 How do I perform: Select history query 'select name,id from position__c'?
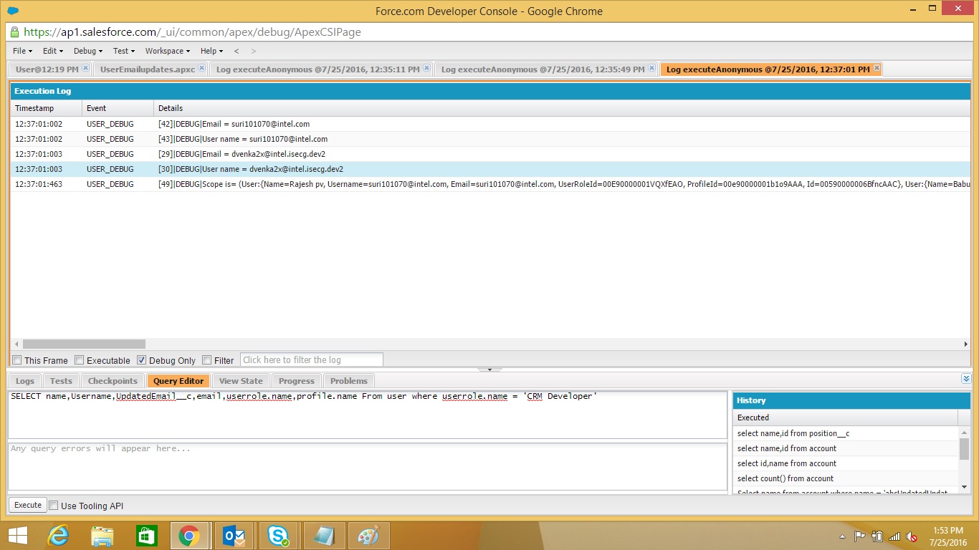point(846,433)
